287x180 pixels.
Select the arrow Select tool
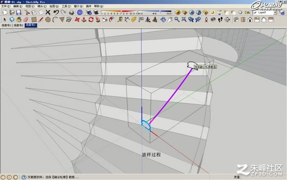[x=5, y=19]
